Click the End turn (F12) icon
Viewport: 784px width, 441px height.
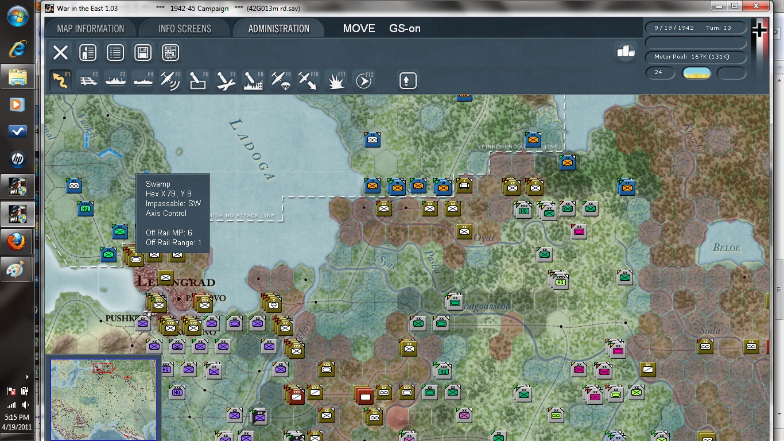(x=363, y=80)
